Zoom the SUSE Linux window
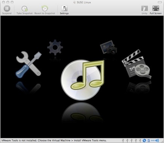The width and height of the screenshot is (164, 143). pos(12,2)
